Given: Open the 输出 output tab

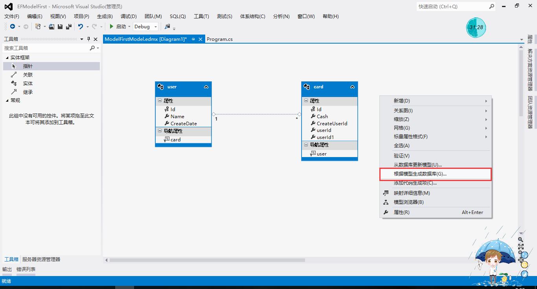Looking at the screenshot, I should point(7,269).
